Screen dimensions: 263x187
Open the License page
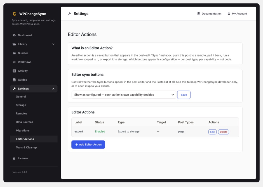tap(34, 158)
